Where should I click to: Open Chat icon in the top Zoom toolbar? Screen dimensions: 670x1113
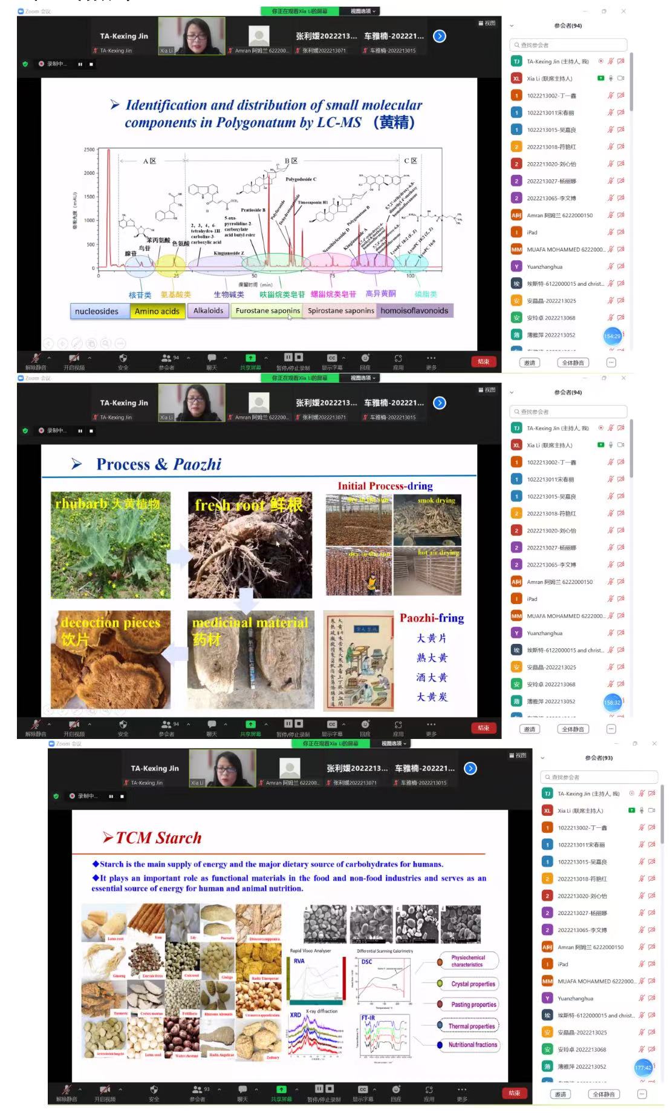211,358
